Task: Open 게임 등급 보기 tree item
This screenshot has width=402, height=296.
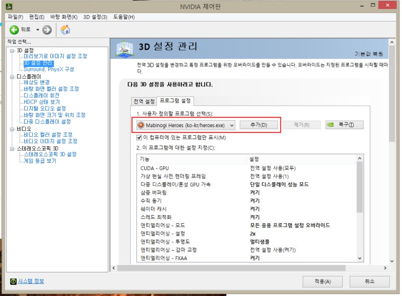Action: tap(40, 161)
